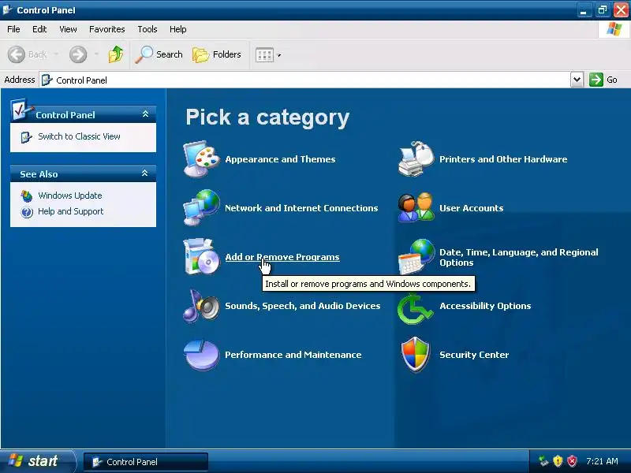Click the Control Panel title bar icon
Screen dimensions: 631x473
[x=7, y=9]
